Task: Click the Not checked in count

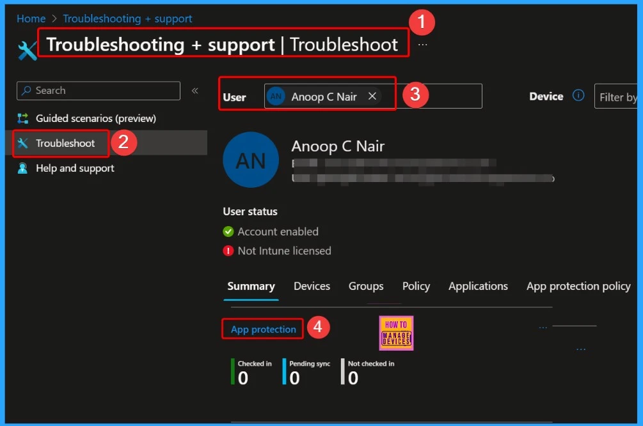Action: pyautogui.click(x=353, y=377)
